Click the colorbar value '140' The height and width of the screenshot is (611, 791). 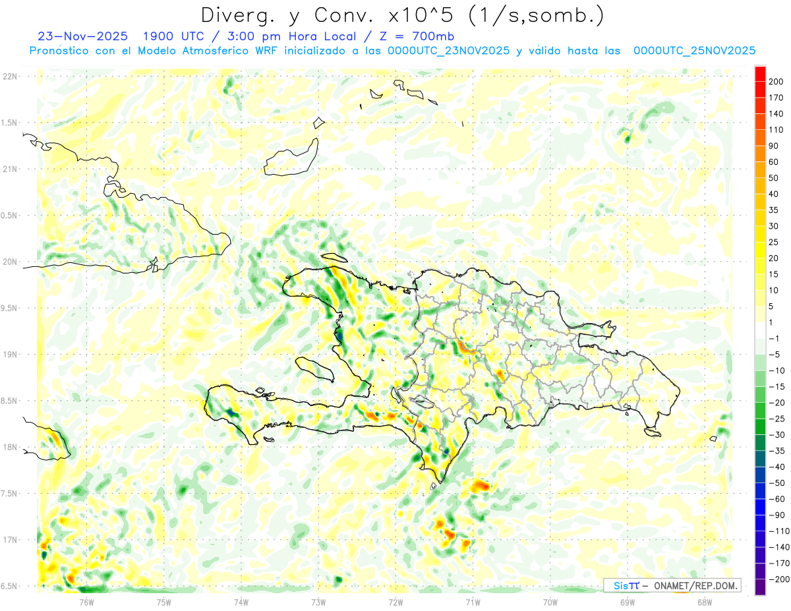pyautogui.click(x=776, y=114)
